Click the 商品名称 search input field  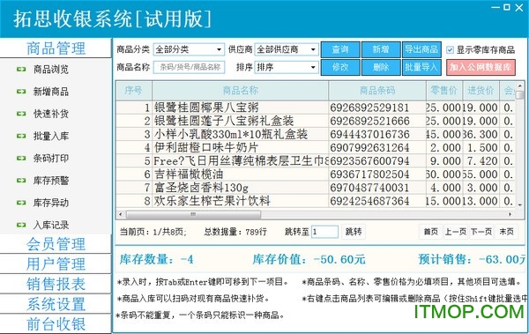pos(189,67)
